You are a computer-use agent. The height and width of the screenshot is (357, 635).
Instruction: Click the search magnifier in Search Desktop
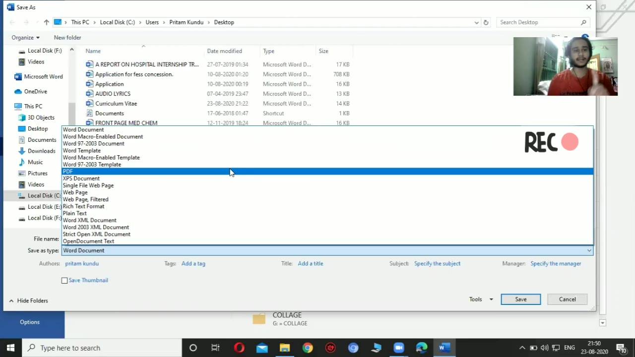tap(583, 22)
